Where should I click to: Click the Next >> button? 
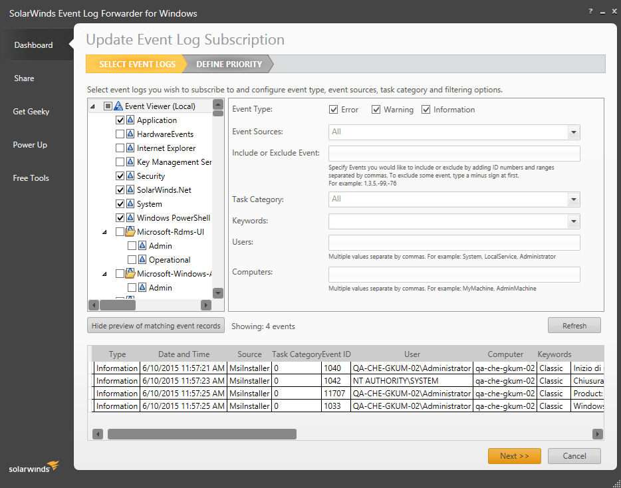click(x=515, y=456)
